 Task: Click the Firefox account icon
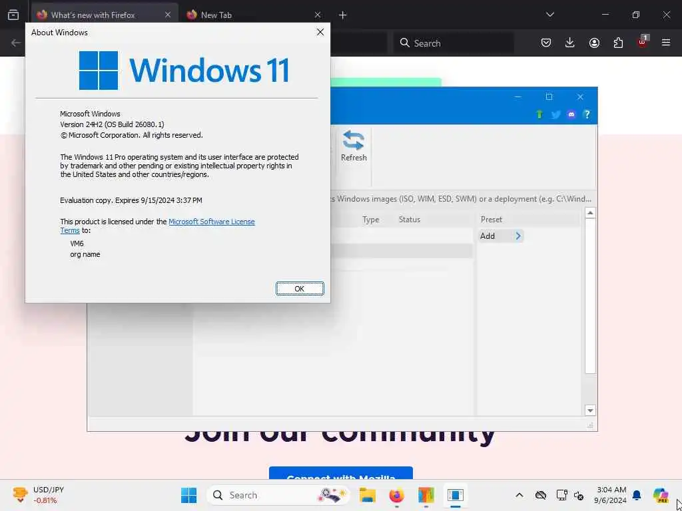click(594, 43)
